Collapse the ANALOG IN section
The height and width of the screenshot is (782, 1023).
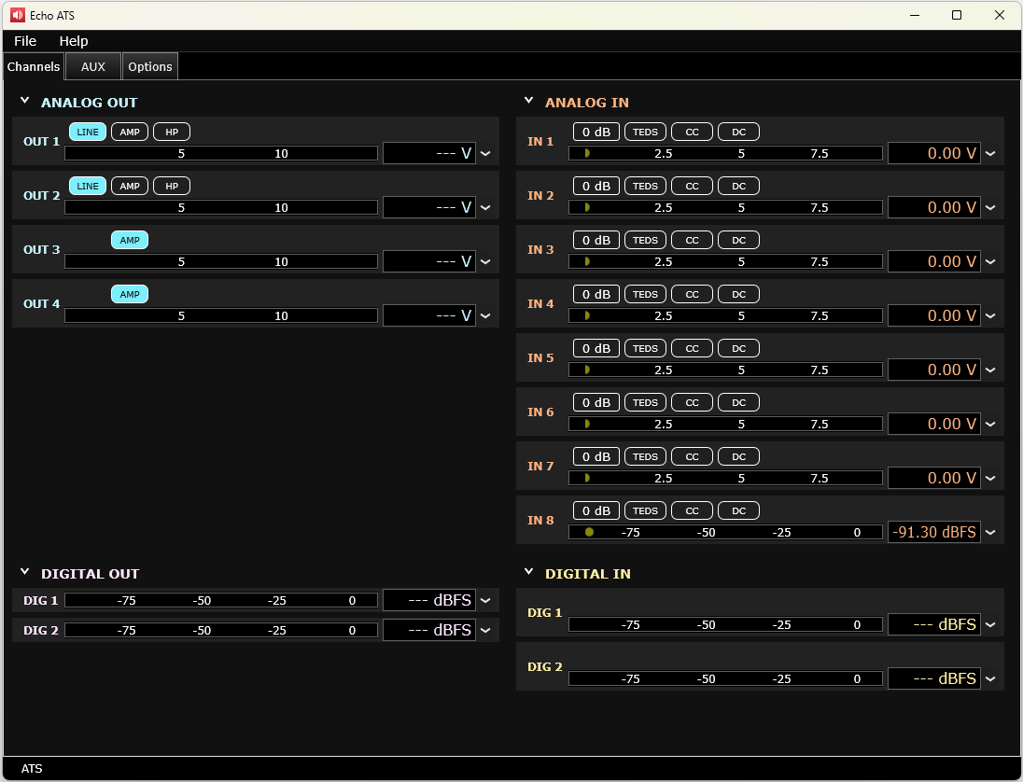(529, 101)
